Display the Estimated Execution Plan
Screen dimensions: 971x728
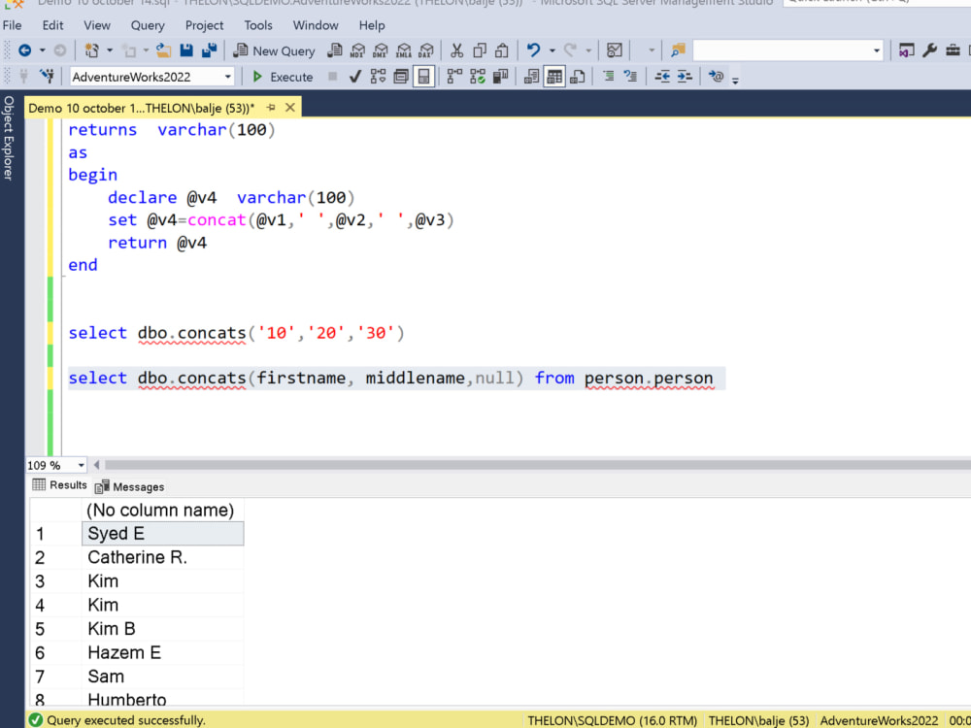click(x=378, y=77)
